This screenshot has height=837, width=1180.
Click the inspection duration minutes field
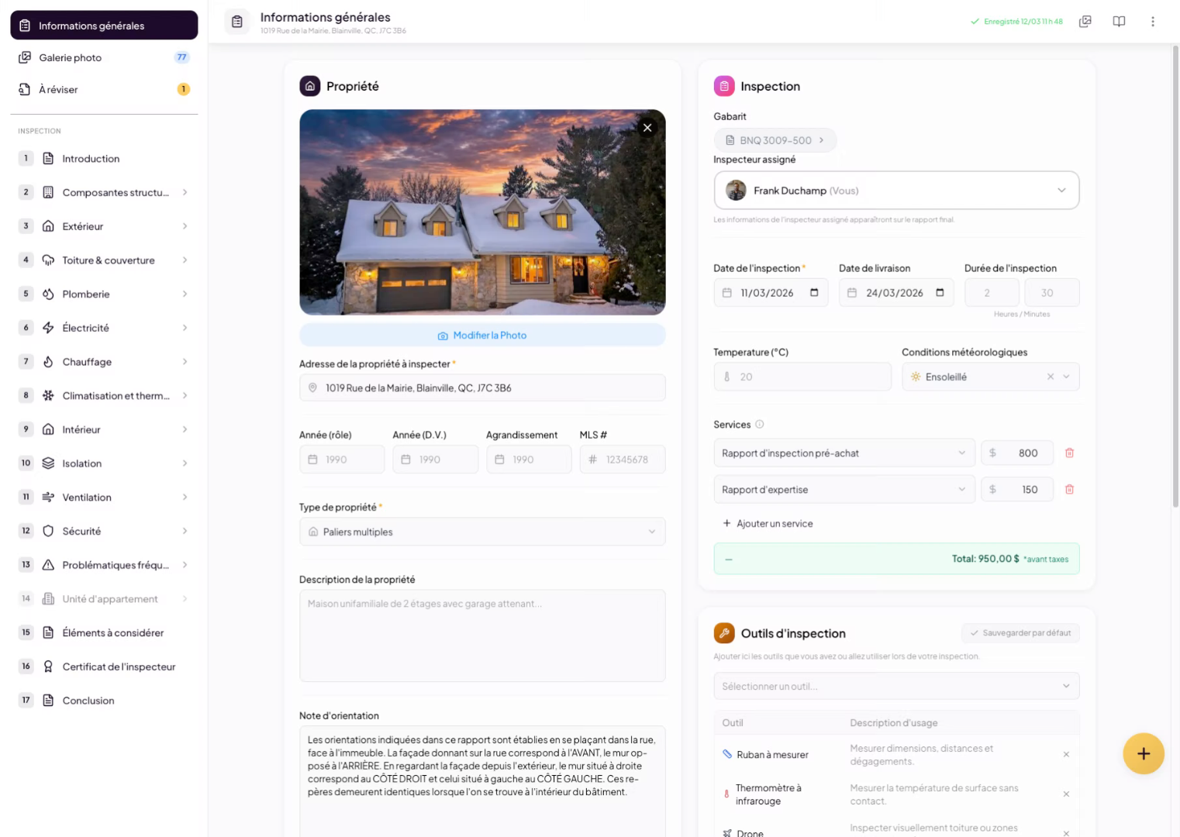point(1052,293)
